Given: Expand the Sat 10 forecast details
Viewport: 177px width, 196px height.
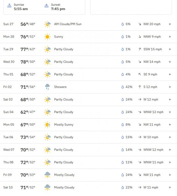Looking at the screenshot, I should pos(170,188).
